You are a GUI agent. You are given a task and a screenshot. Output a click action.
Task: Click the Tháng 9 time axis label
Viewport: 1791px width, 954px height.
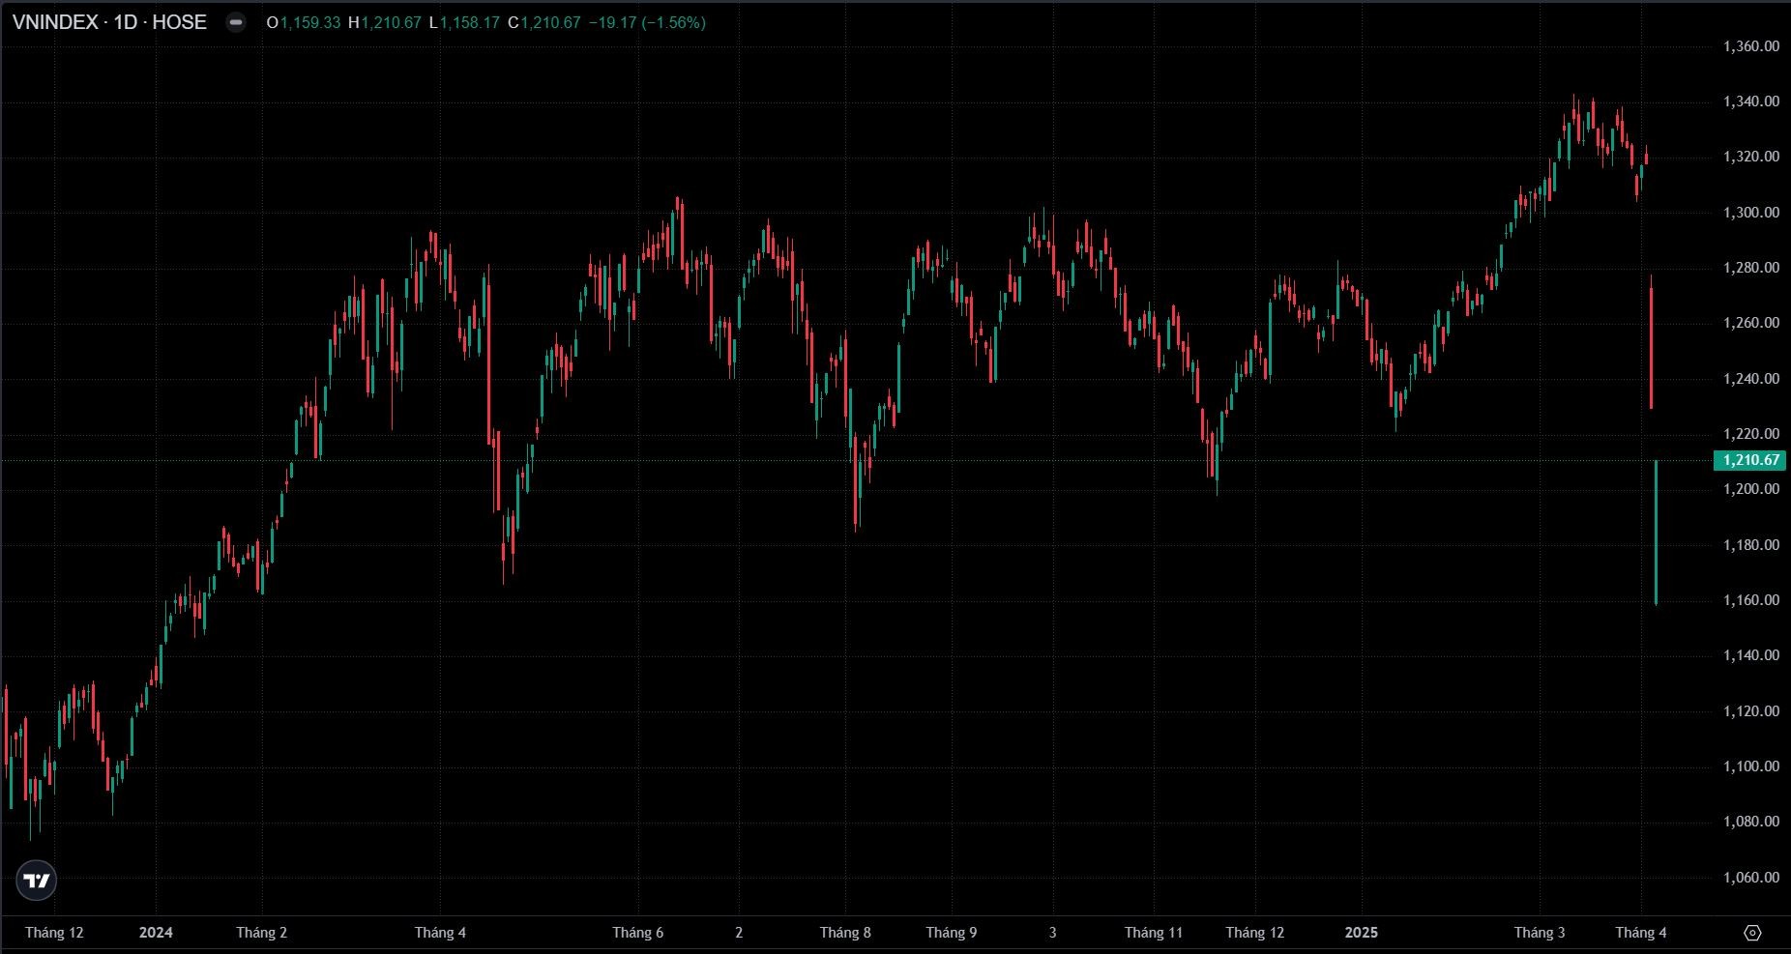click(x=951, y=933)
